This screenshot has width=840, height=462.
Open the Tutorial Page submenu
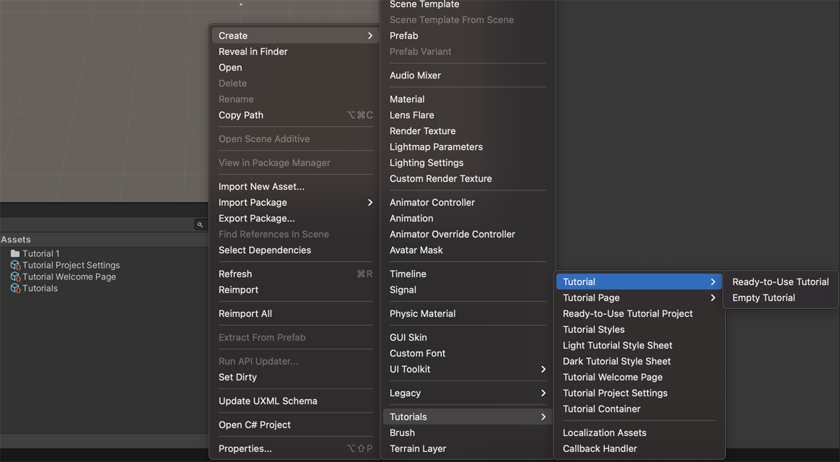coord(639,297)
